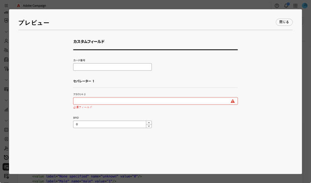
Task: Click the 閉じる button
Action: (284, 22)
